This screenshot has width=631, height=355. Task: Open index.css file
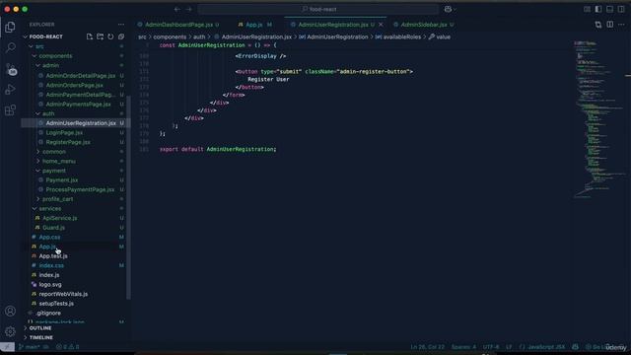tap(51, 265)
